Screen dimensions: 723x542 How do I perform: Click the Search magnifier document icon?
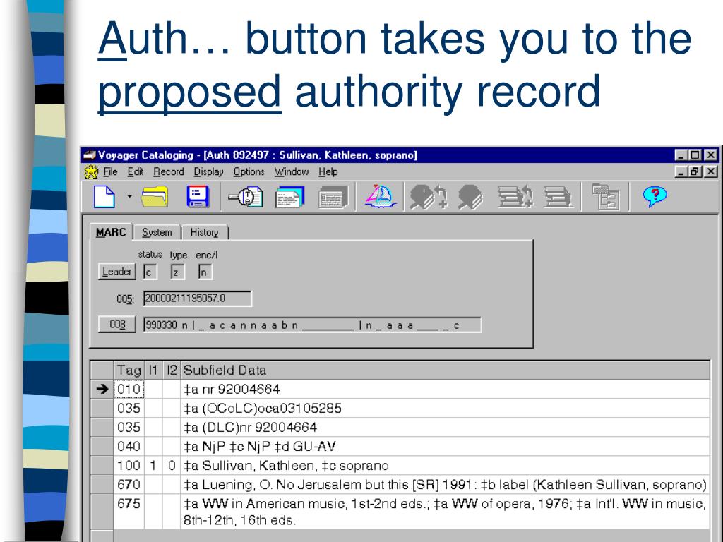coord(246,197)
